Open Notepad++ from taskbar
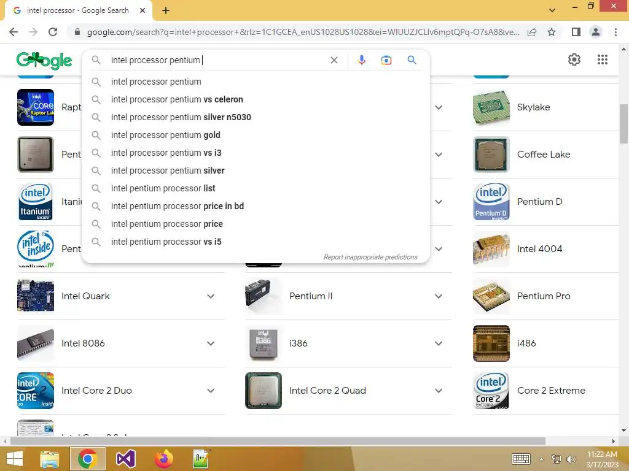 201,459
